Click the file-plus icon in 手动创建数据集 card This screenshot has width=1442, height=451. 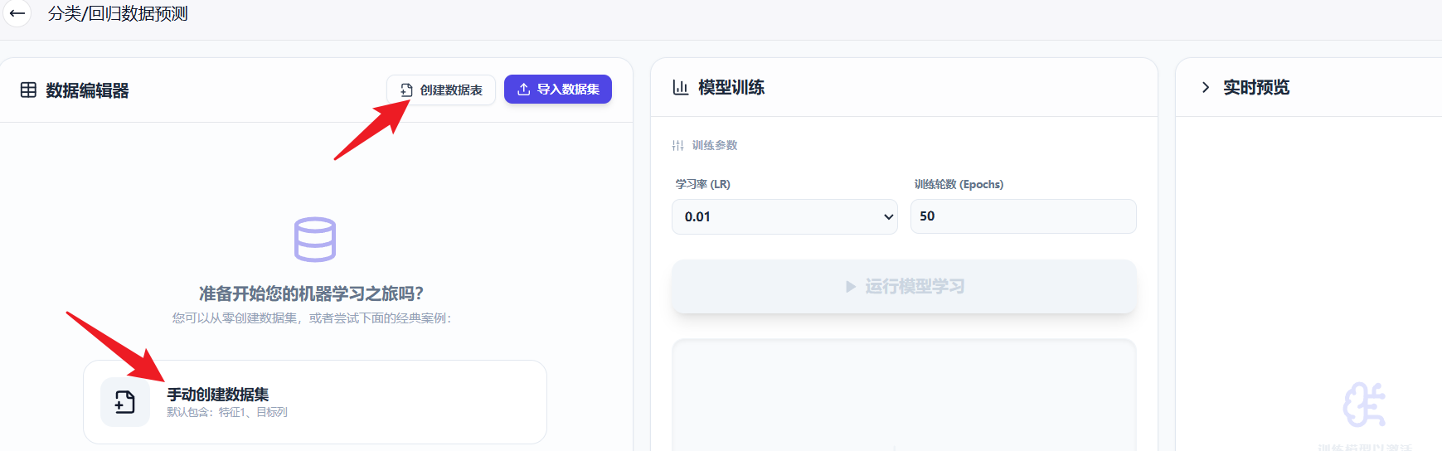[125, 402]
